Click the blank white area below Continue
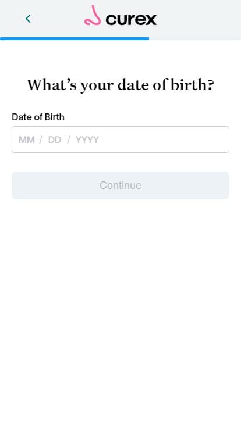This screenshot has width=241, height=428. coord(120,300)
